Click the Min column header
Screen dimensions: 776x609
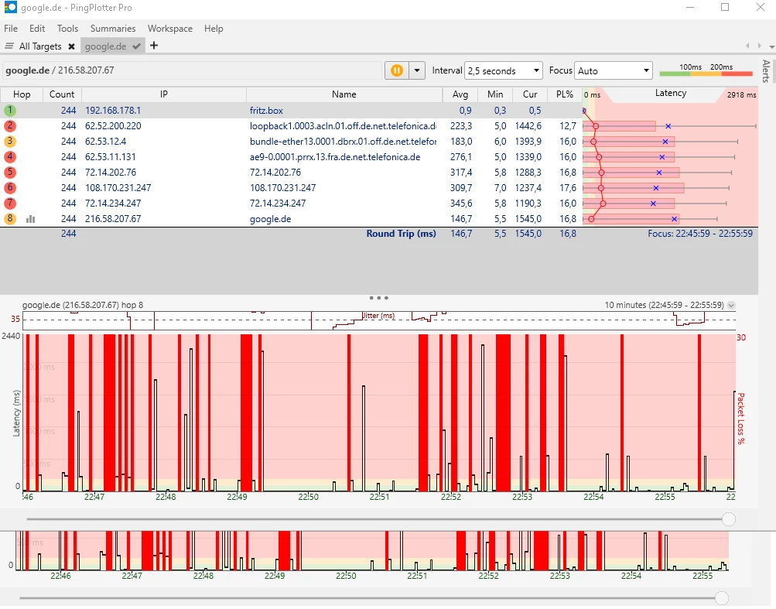point(495,94)
